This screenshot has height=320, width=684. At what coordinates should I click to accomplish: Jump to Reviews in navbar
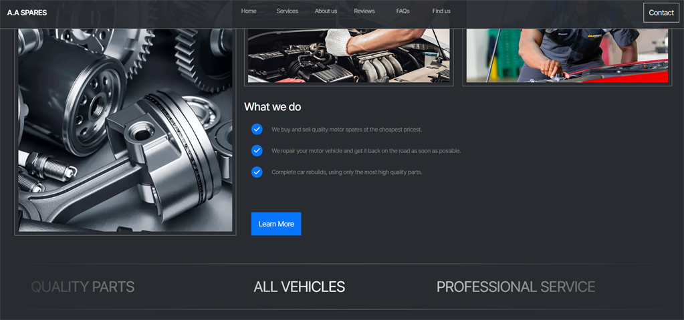click(364, 11)
